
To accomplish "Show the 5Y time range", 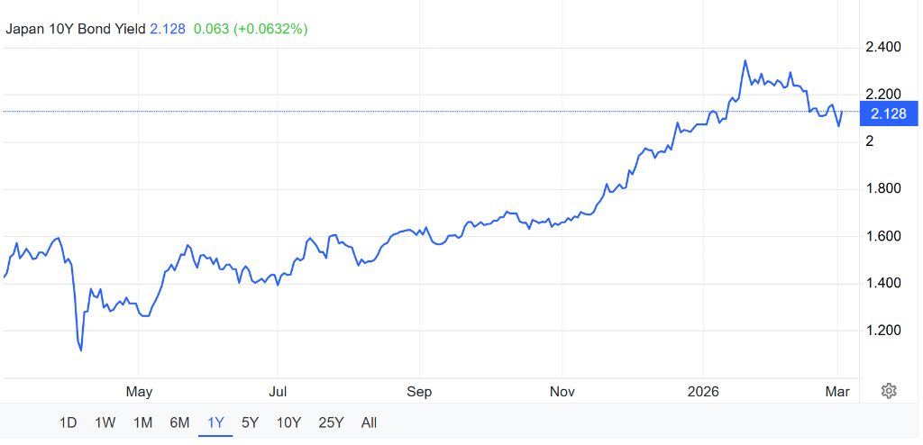I will [x=251, y=422].
